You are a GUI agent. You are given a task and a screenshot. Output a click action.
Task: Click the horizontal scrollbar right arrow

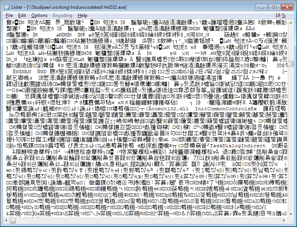(x=284, y=220)
